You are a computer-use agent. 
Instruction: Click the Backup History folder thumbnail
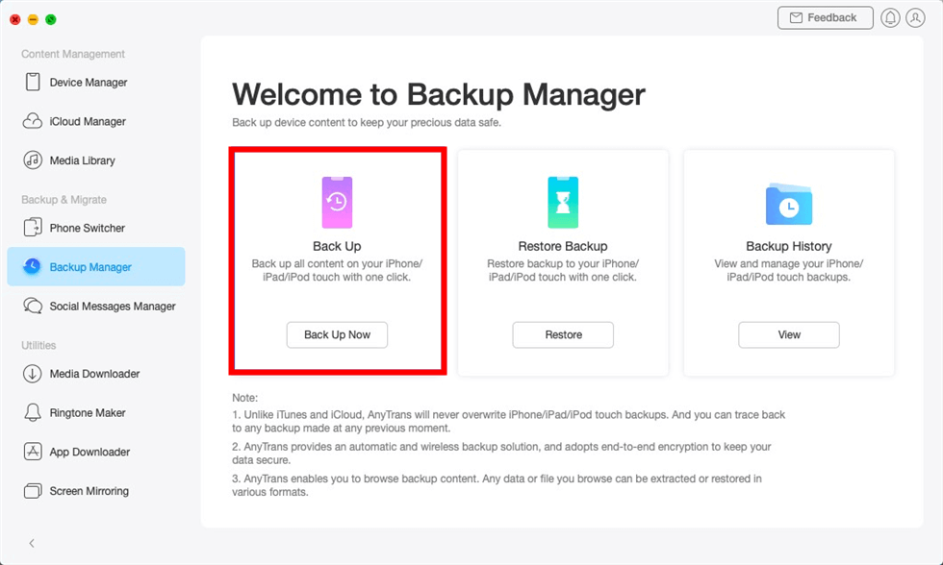[x=789, y=204]
